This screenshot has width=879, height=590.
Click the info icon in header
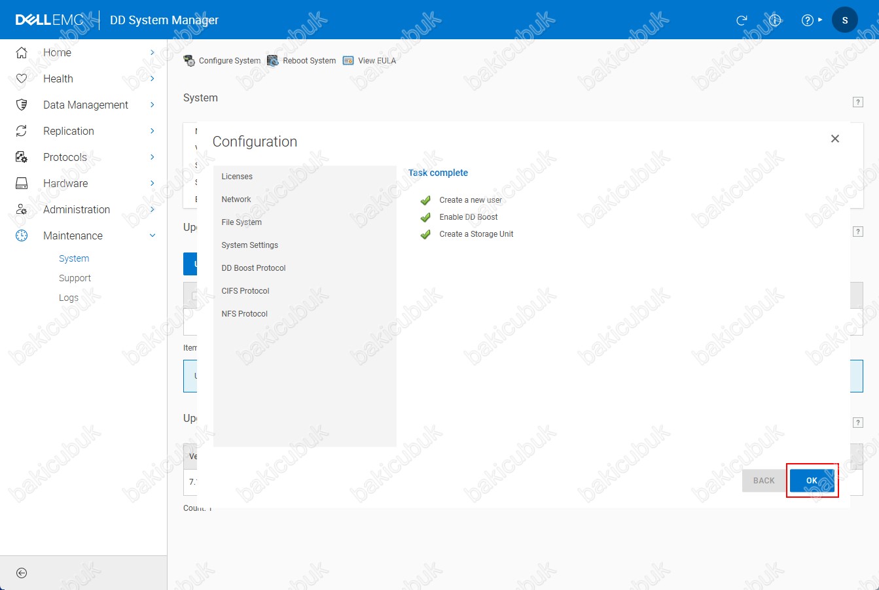click(x=776, y=20)
